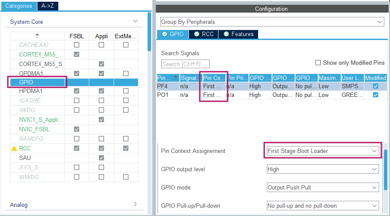Open the GPIO Pull-up/Pull-down dropdown

[x=323, y=206]
